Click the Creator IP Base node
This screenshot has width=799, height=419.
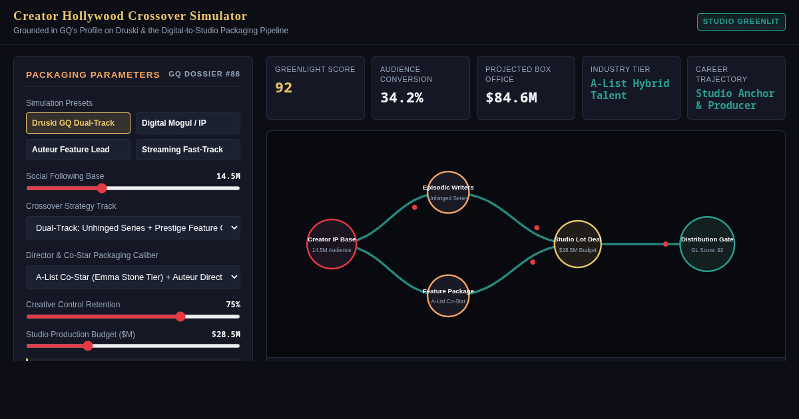click(x=332, y=244)
